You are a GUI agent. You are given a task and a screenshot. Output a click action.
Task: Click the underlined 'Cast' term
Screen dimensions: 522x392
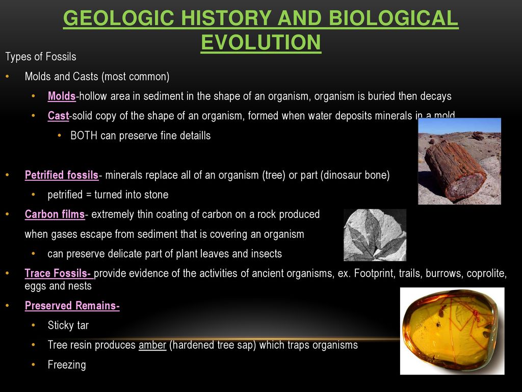[x=58, y=116]
